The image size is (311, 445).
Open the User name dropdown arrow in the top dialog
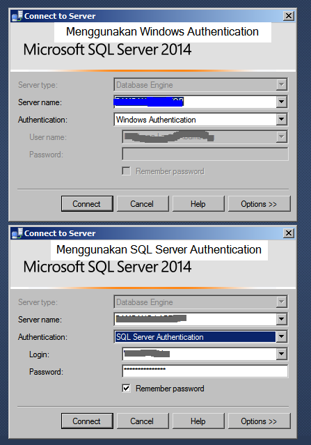tap(281, 136)
